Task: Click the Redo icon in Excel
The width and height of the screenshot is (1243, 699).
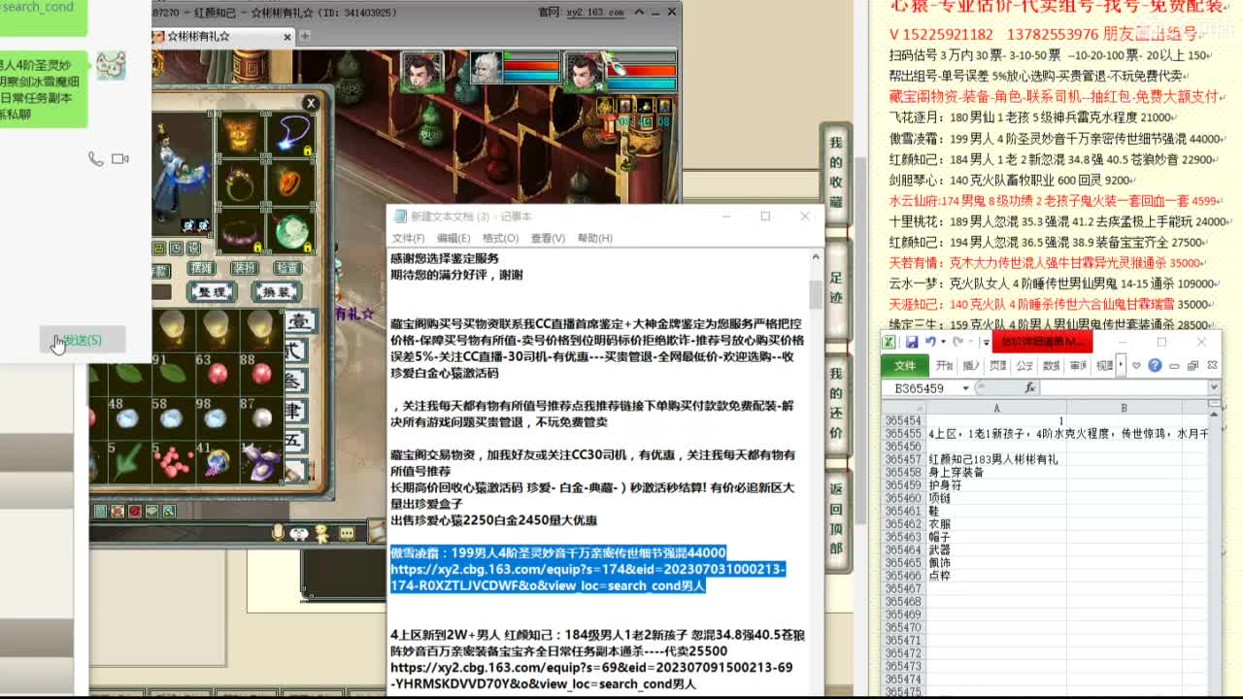Action: tap(957, 341)
